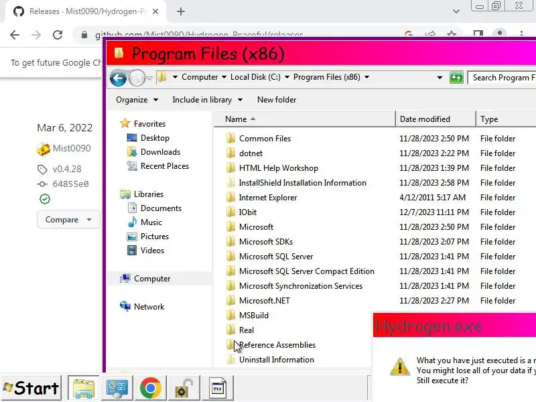Image resolution: width=536 pixels, height=402 pixels.
Task: Sort by the Type column header
Action: [x=506, y=119]
